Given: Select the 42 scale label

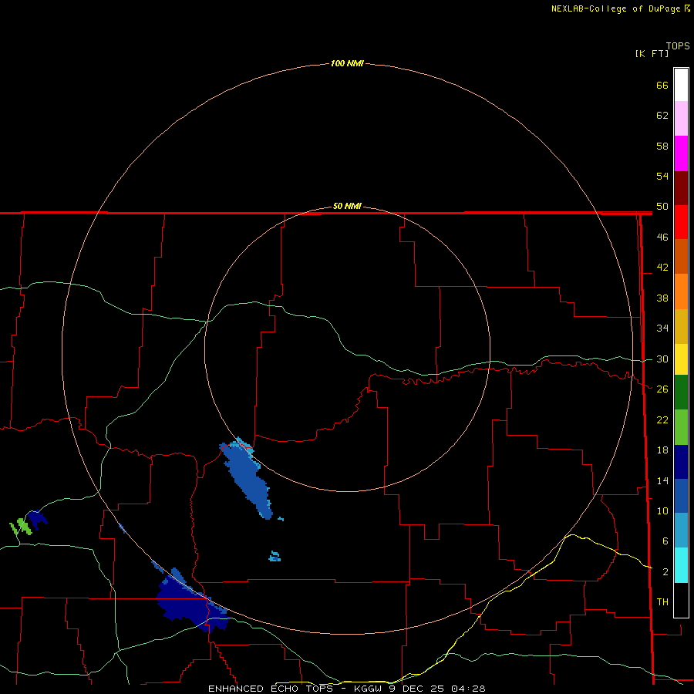Looking at the screenshot, I should pyautogui.click(x=662, y=267).
